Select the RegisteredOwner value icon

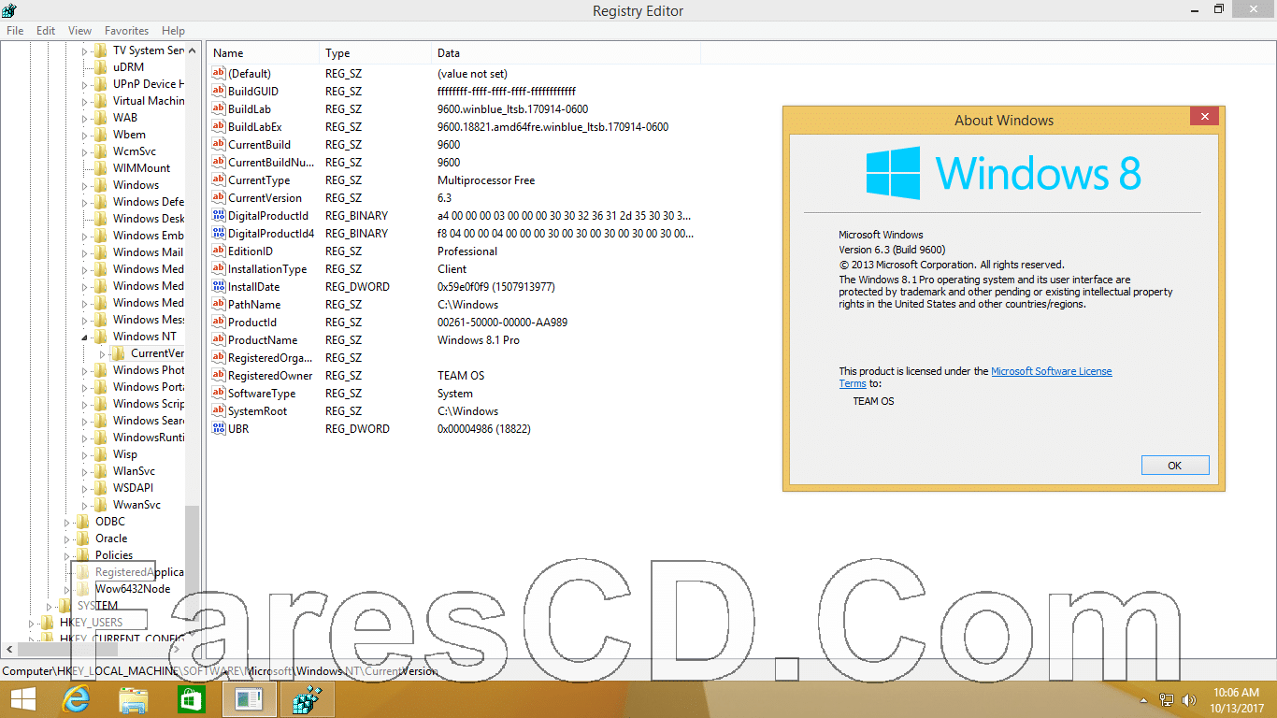click(x=219, y=375)
